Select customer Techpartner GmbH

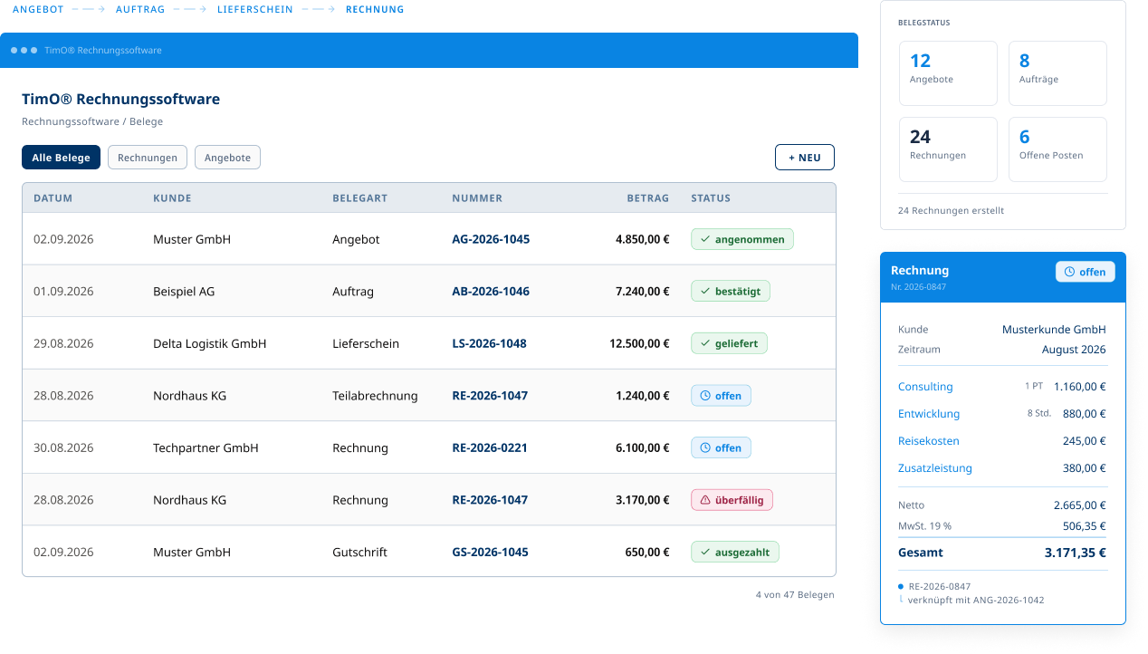click(x=206, y=447)
